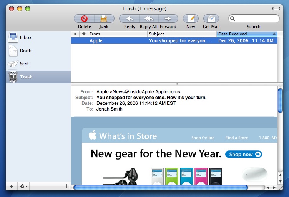Select the Trash mailbox
The width and height of the screenshot is (289, 197).
coord(38,77)
